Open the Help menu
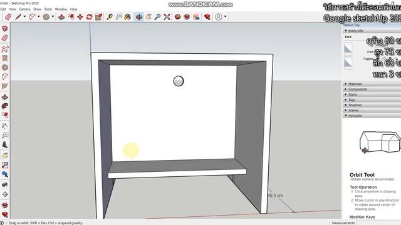 (74, 9)
